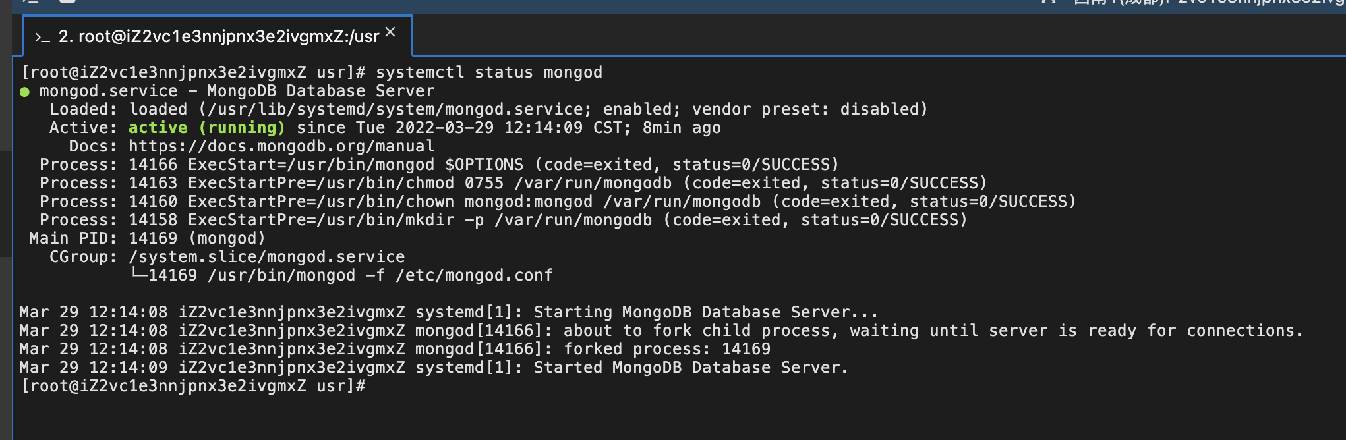Switch to the 2. root@iZ2vc1e3nnjpnx3e2ivgmxZ:/usr tab
Viewport: 1346px width, 440px height.
point(218,36)
